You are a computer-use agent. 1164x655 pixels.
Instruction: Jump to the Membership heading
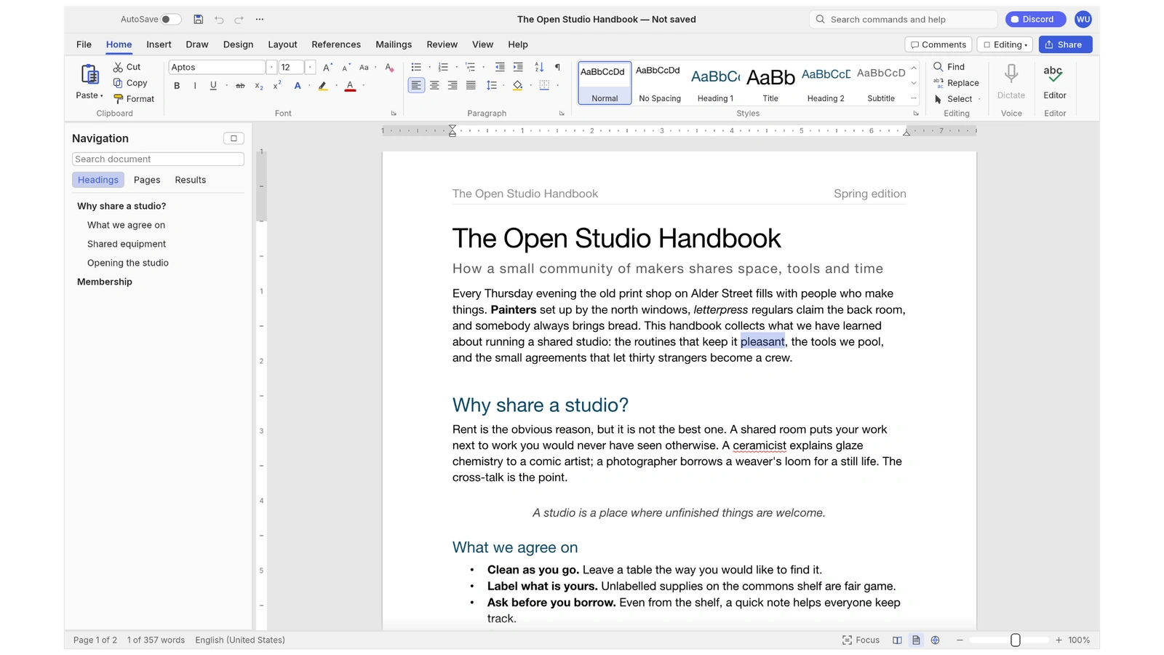(105, 282)
